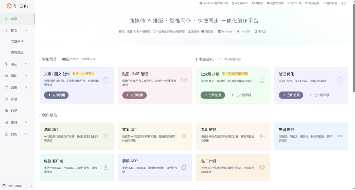Viewport: 355px width, 190px height.
Task: Click 退出 to log out
Action: (x=343, y=3)
